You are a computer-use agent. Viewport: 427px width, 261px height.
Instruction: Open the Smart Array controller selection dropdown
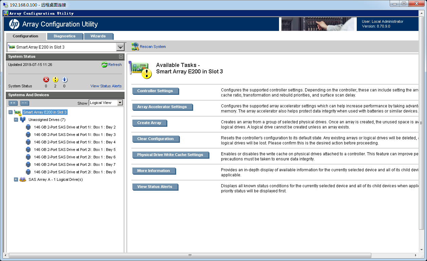click(120, 47)
